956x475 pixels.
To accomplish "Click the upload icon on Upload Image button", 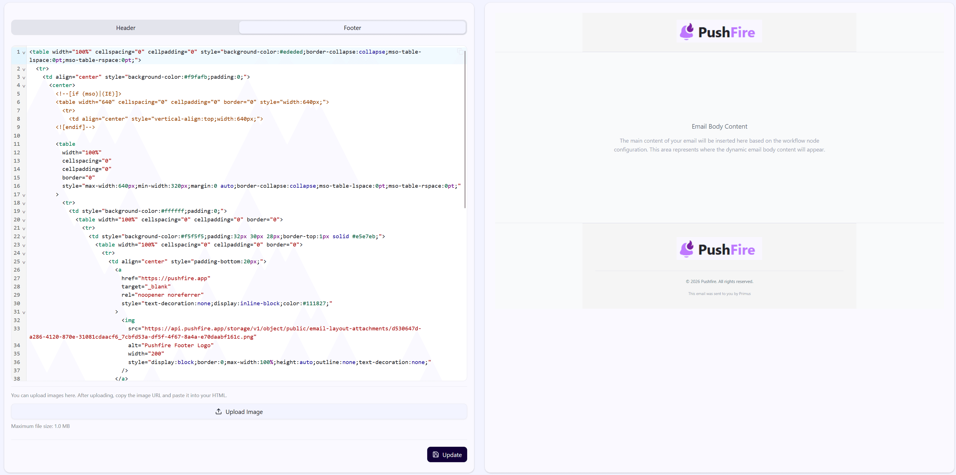I will click(x=219, y=412).
